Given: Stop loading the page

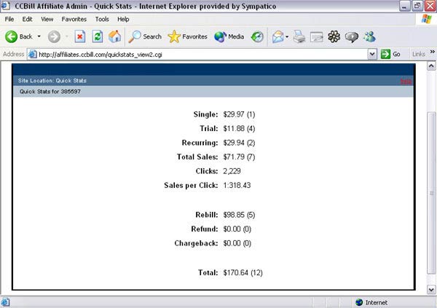Looking at the screenshot, I should pos(80,36).
